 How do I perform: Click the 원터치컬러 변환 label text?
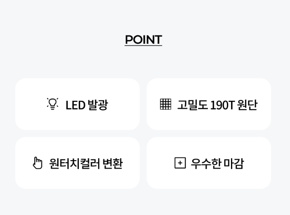click(86, 163)
